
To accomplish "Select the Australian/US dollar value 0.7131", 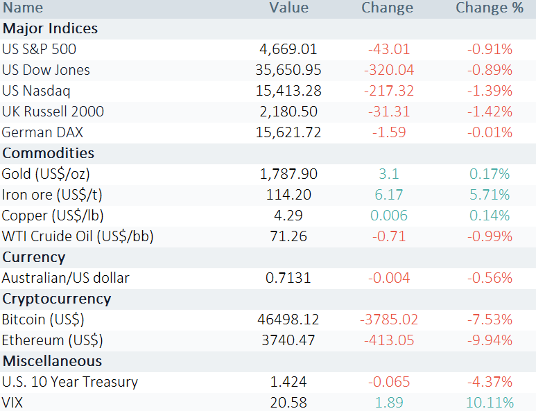I will (288, 279).
